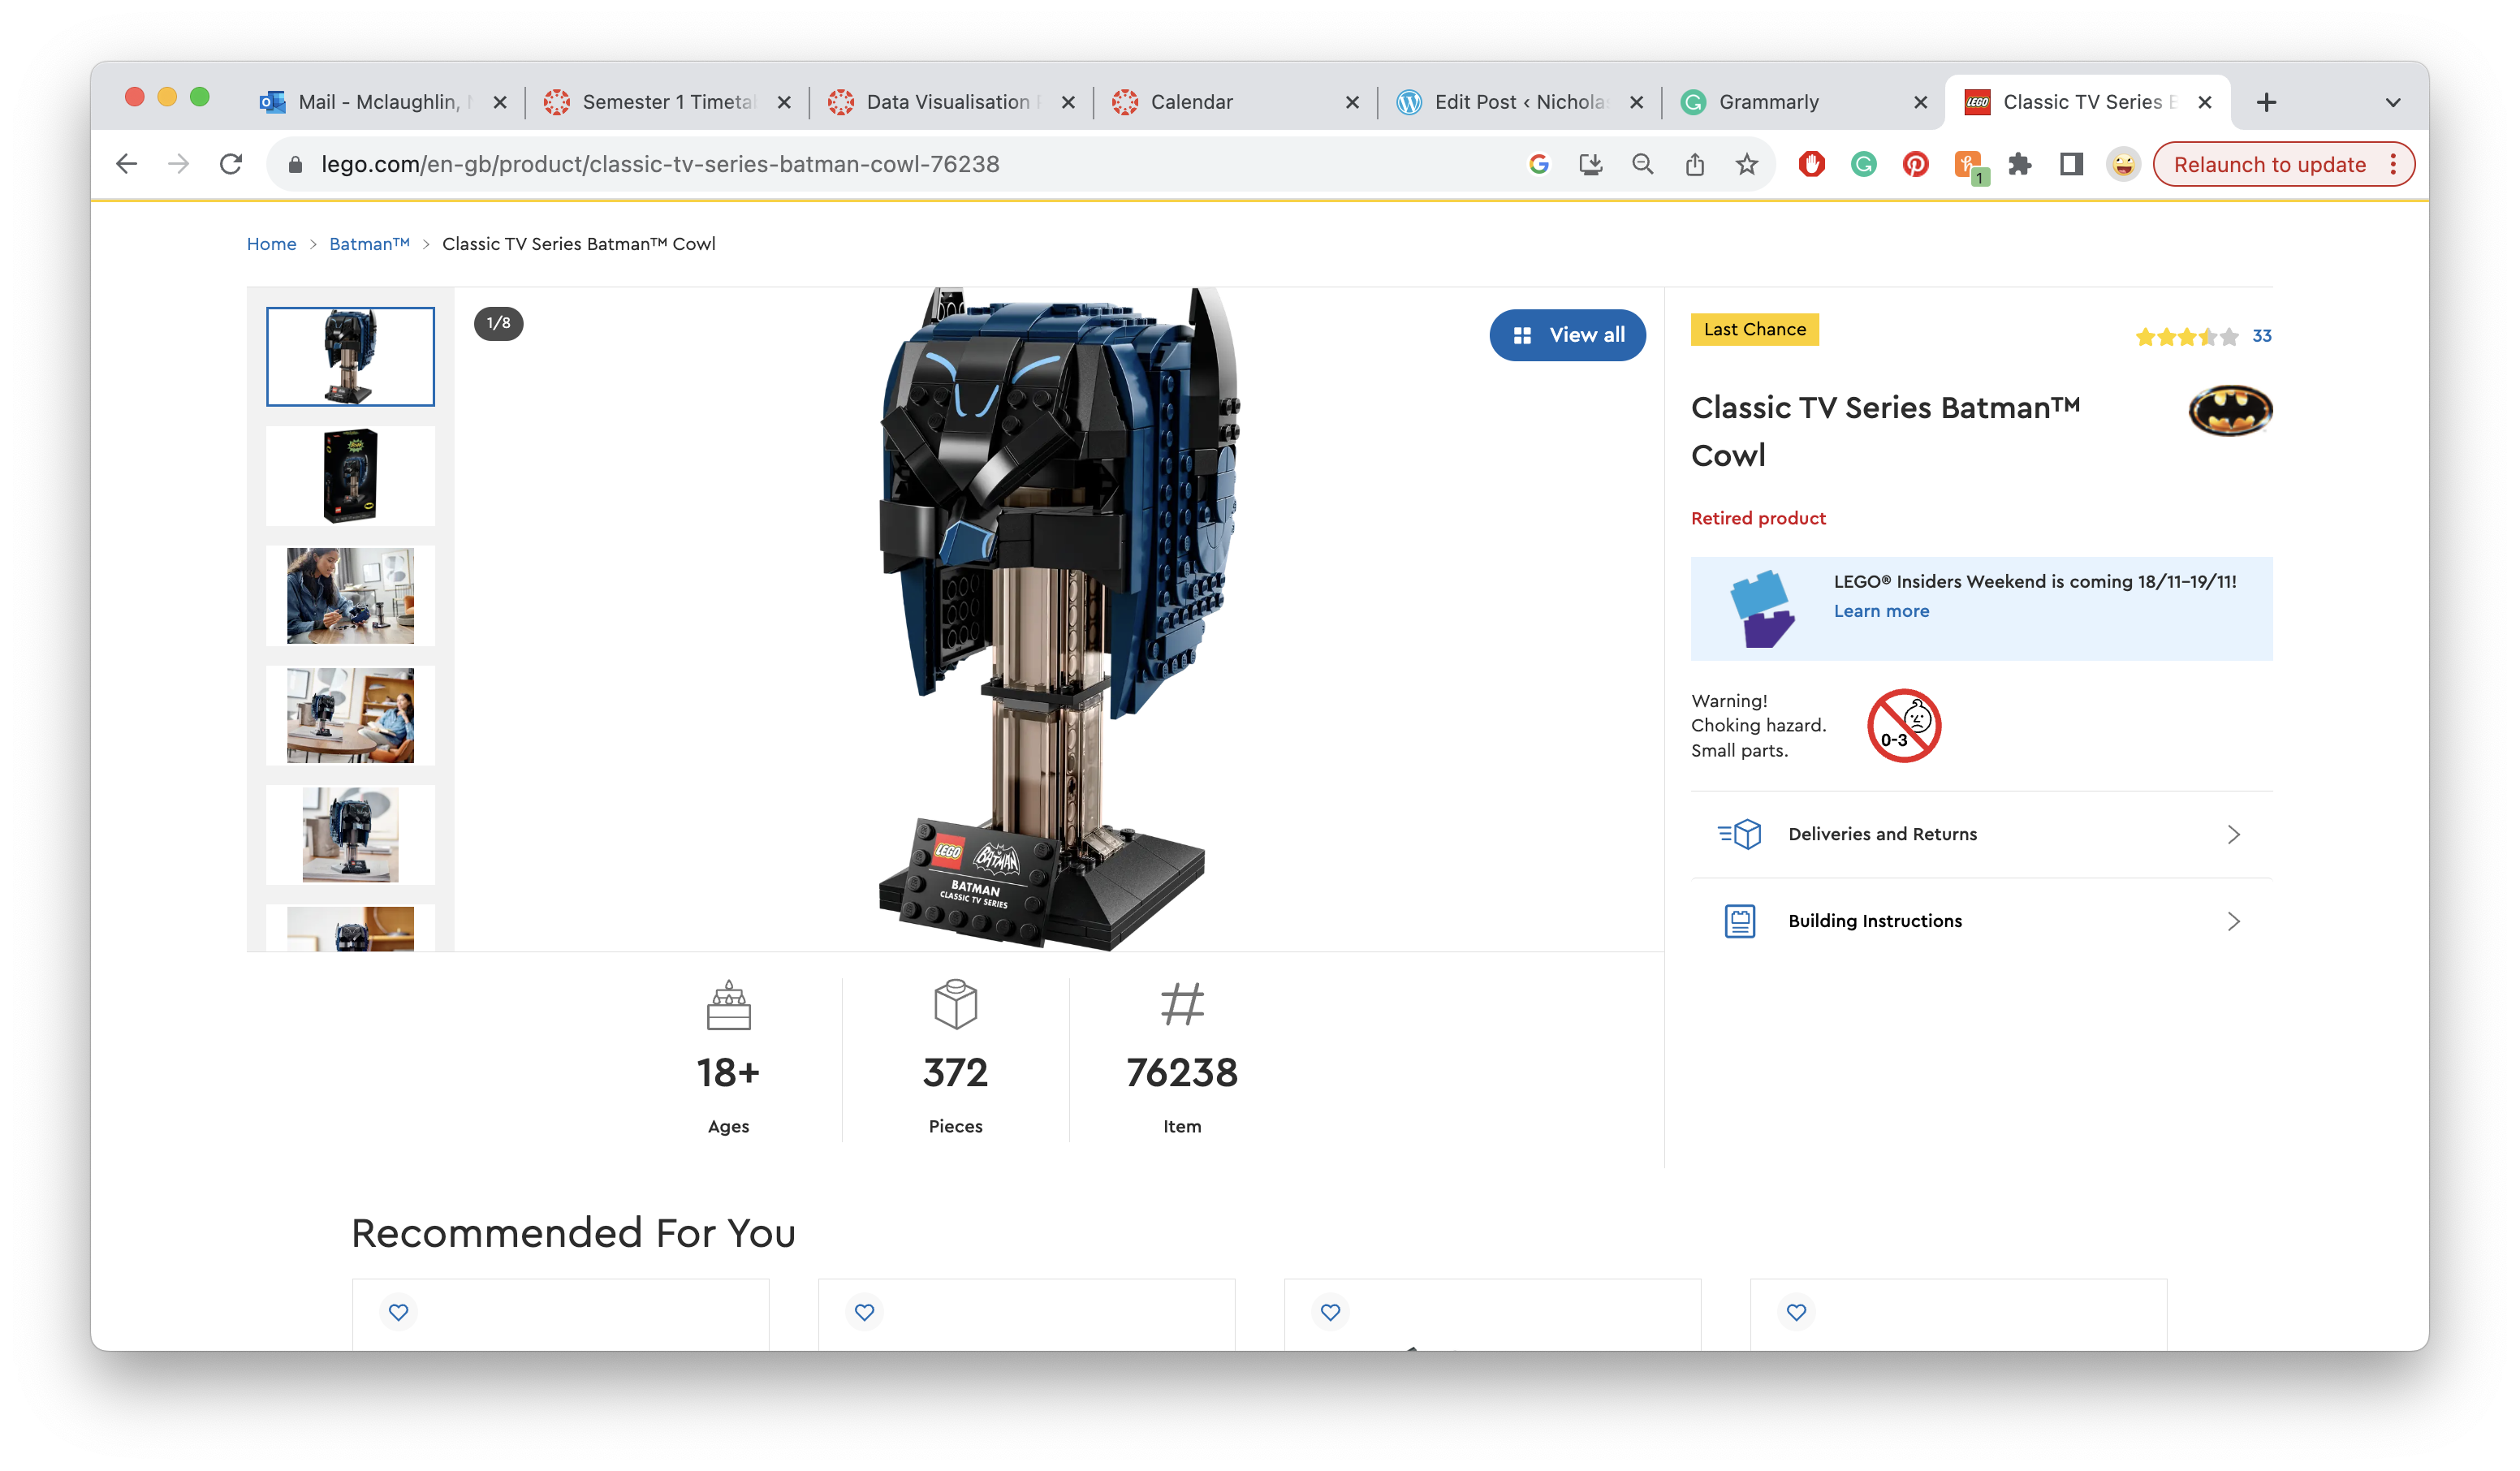Open the Chrome side panel icon

click(x=2071, y=164)
